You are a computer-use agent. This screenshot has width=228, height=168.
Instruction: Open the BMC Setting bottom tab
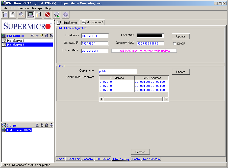pos(121,159)
